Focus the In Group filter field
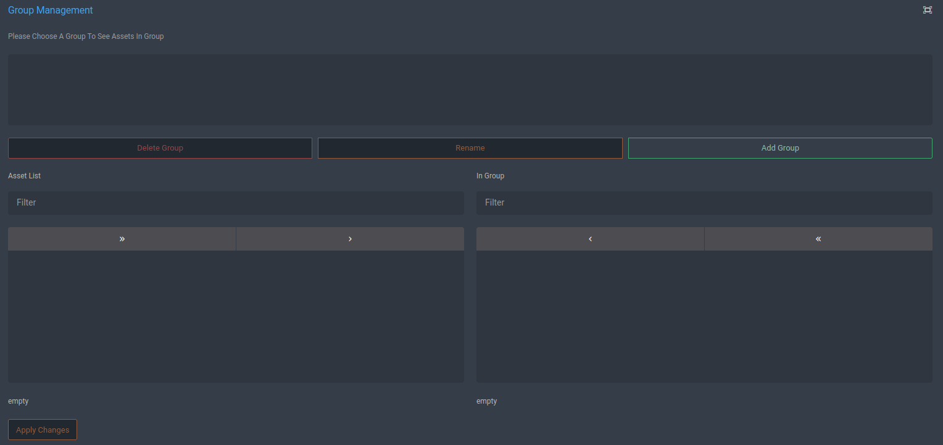The height and width of the screenshot is (445, 943). (x=704, y=202)
